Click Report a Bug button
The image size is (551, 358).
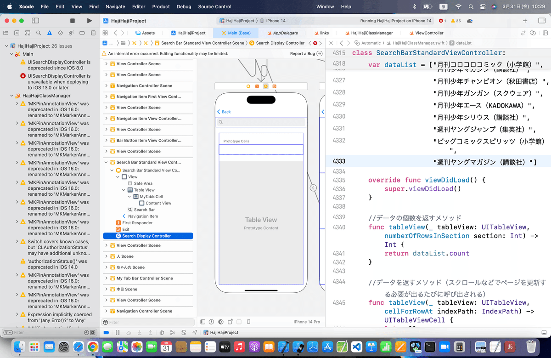click(x=306, y=54)
